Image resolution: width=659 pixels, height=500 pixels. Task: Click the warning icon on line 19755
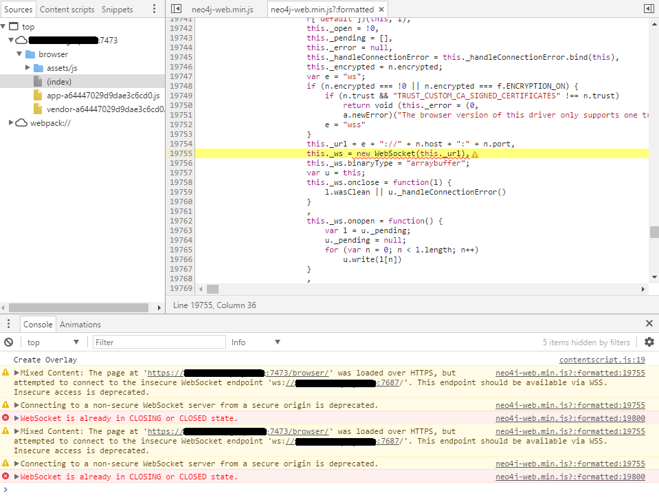click(x=475, y=154)
